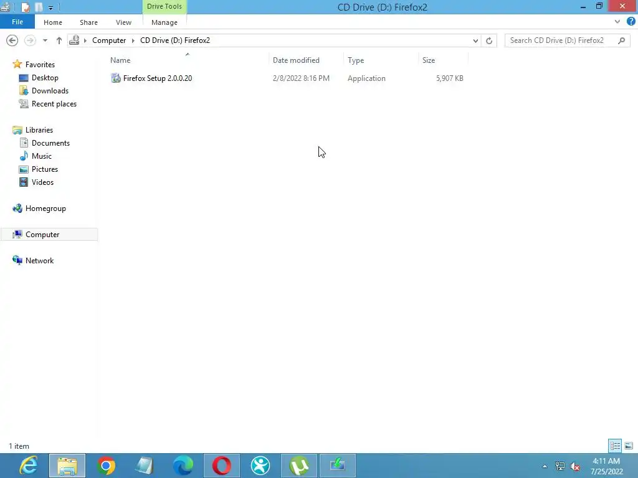Viewport: 638px width, 478px height.
Task: Open the blue figure app on taskbar
Action: pyautogui.click(x=260, y=466)
